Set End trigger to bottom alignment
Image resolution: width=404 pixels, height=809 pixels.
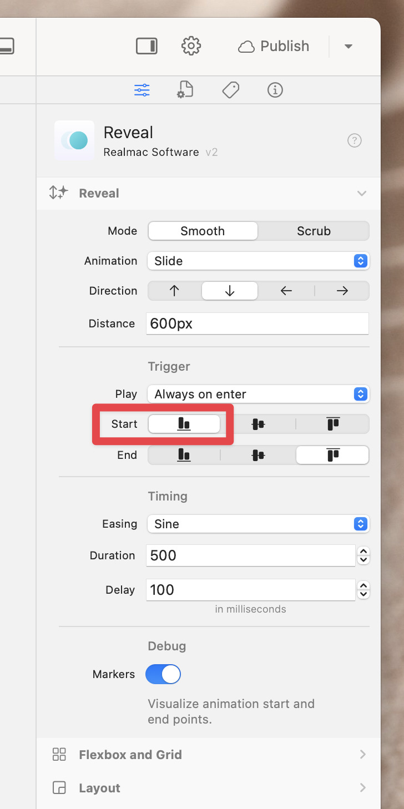(x=184, y=455)
